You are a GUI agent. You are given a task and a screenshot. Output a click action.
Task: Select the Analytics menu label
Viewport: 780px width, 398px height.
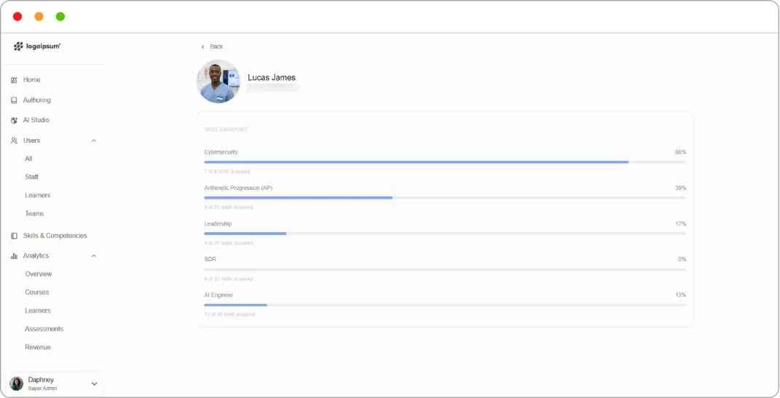[36, 255]
